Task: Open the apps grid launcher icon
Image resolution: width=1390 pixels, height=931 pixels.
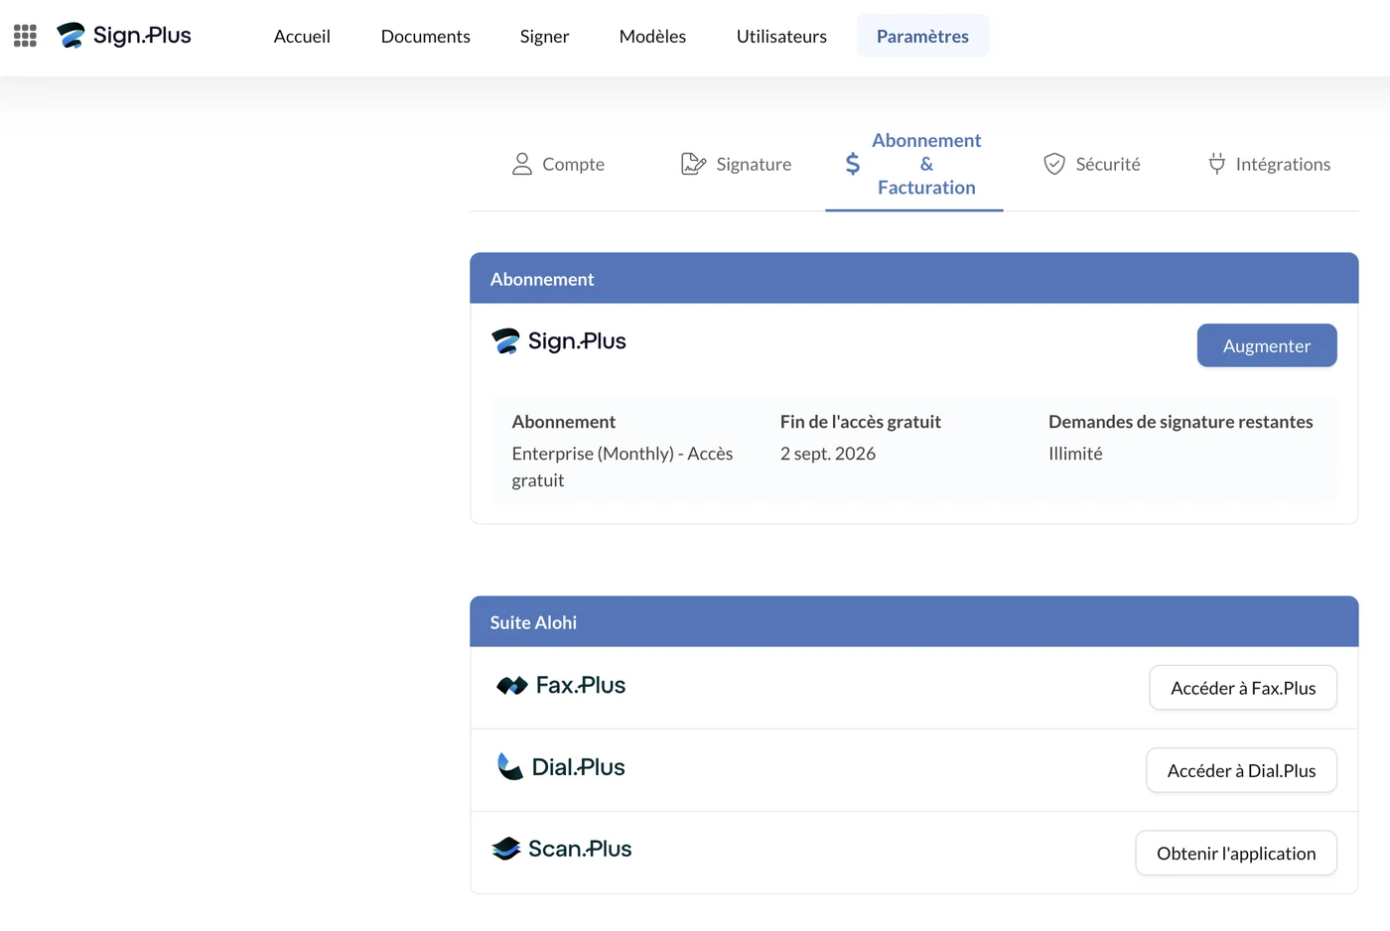Action: [x=25, y=36]
